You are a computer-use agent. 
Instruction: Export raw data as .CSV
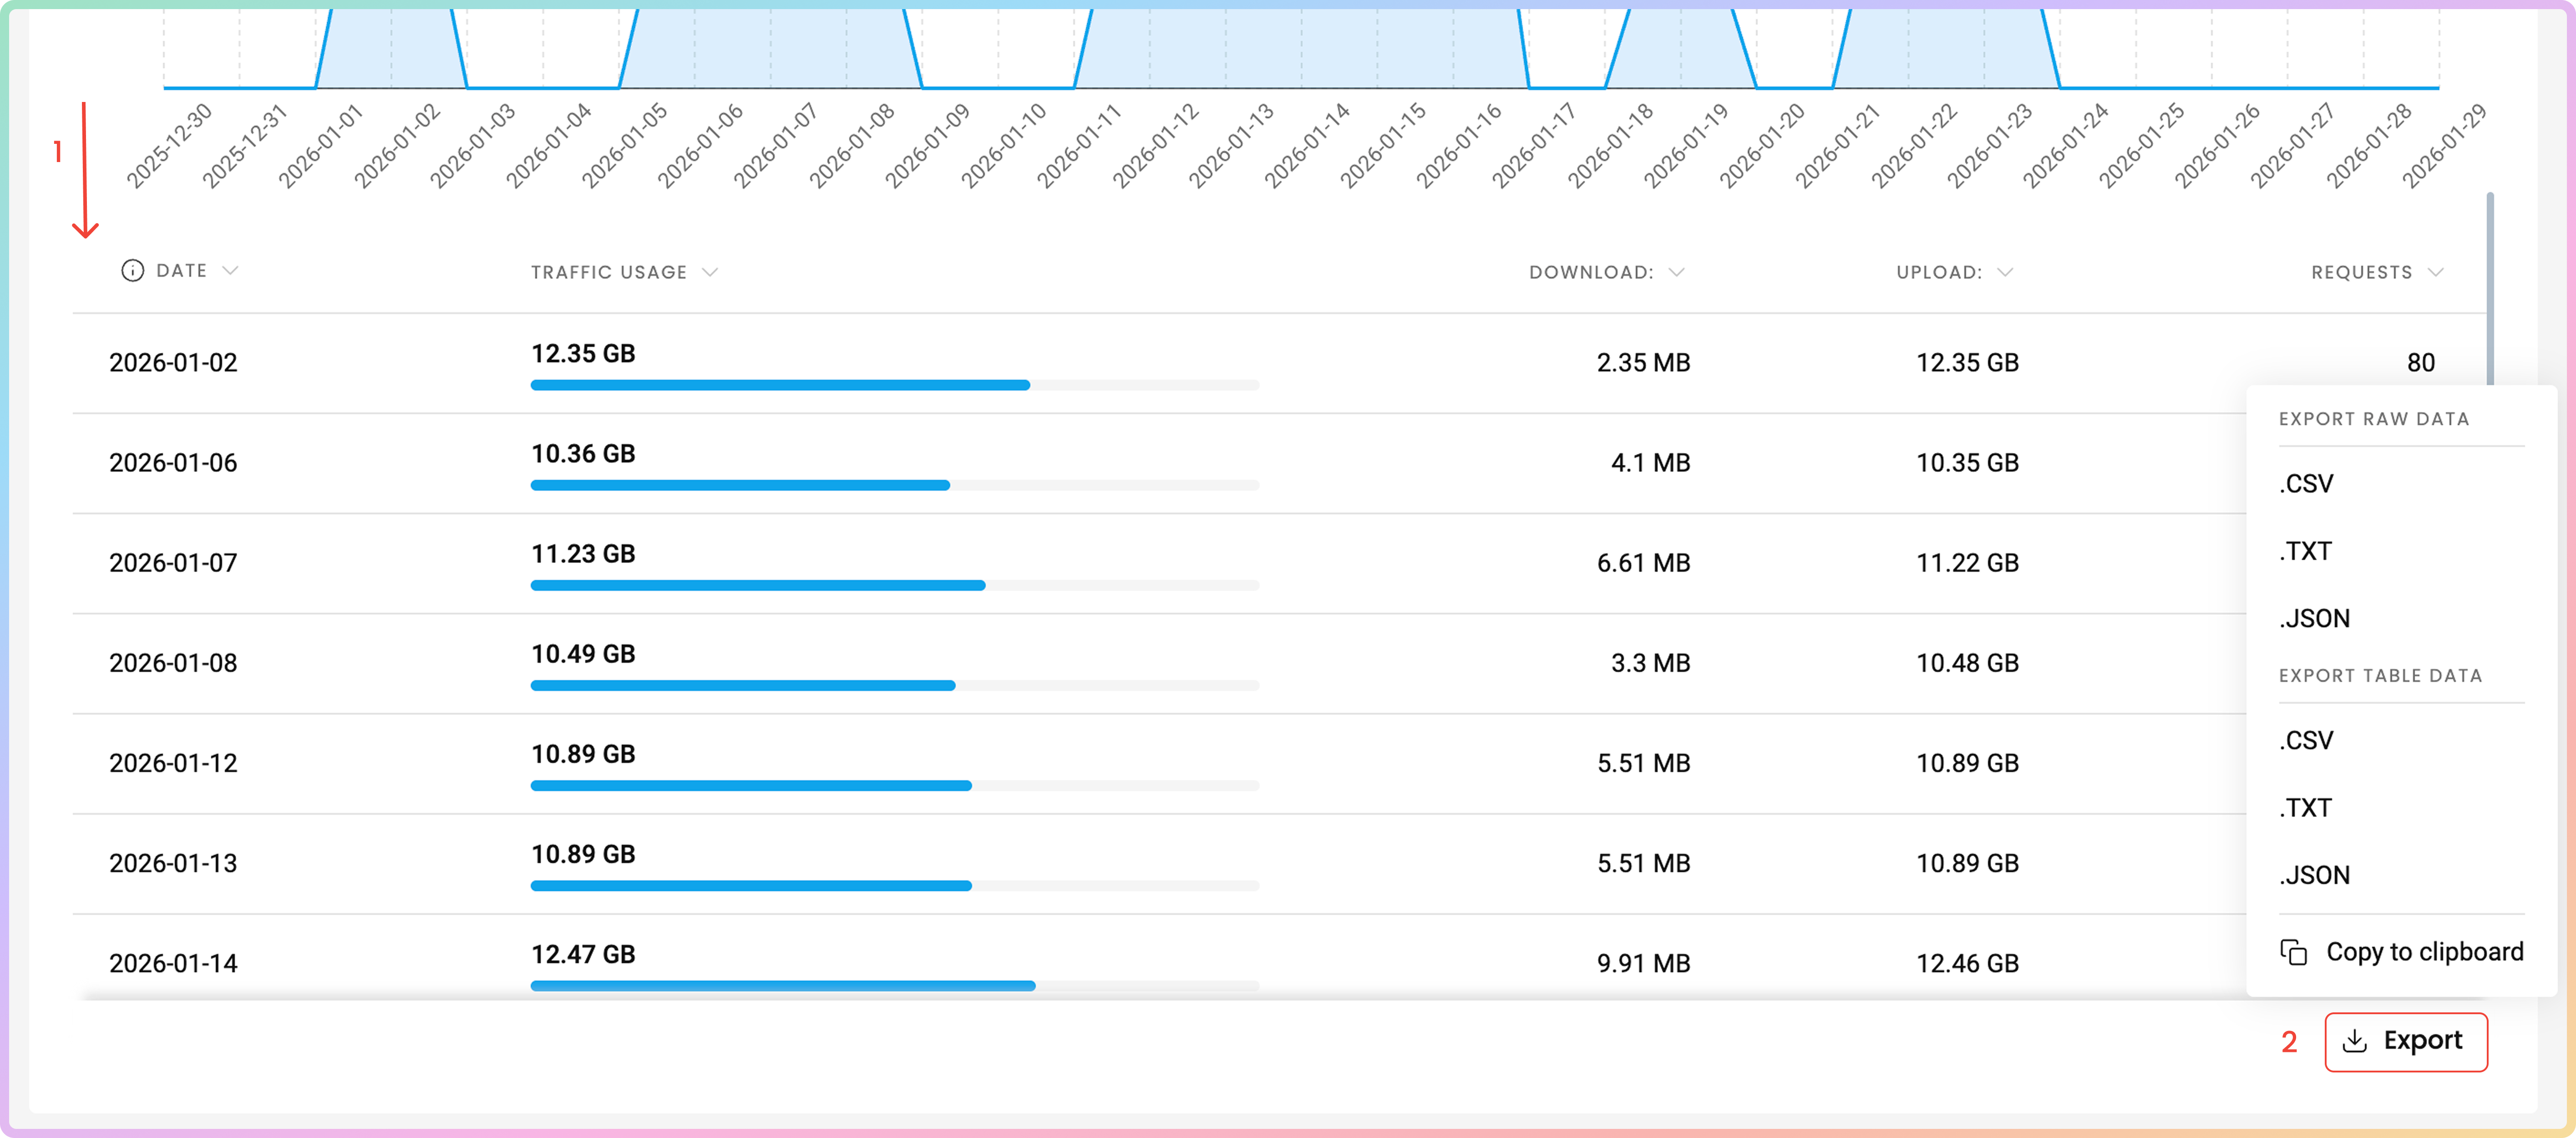coord(2306,484)
